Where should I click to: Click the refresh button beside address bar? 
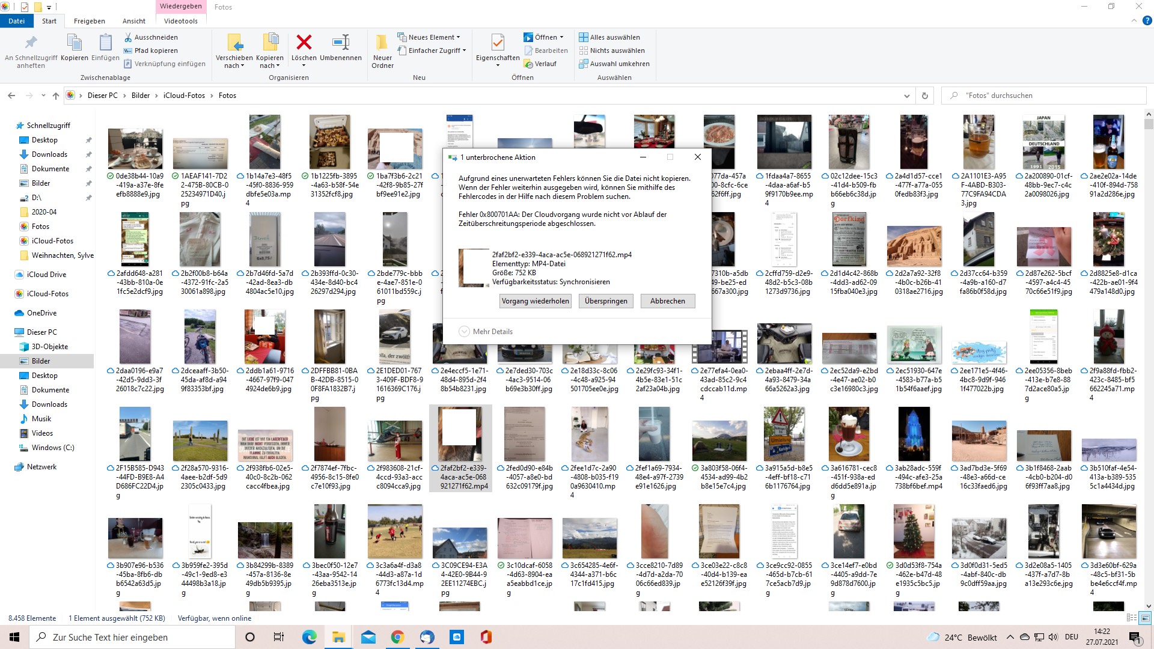(924, 96)
